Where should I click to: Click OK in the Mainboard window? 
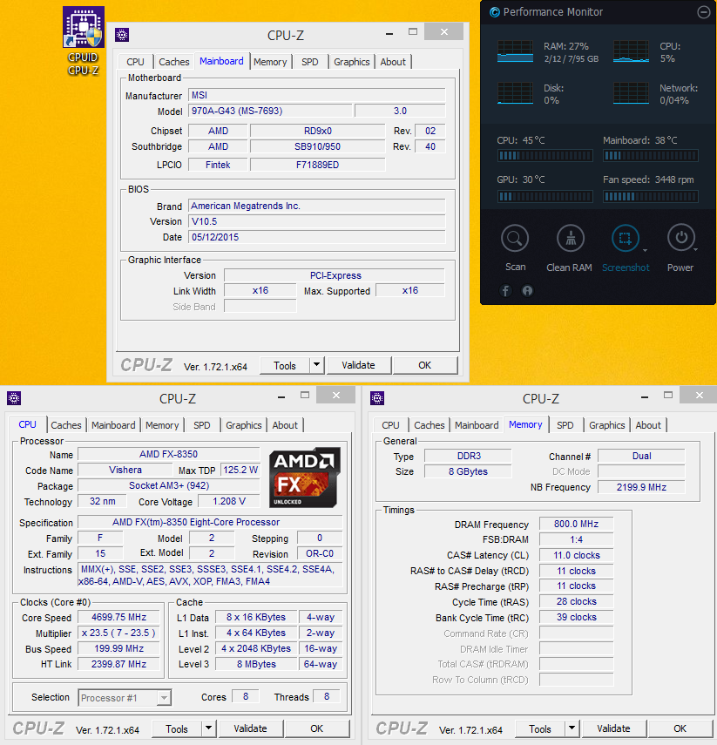[425, 365]
